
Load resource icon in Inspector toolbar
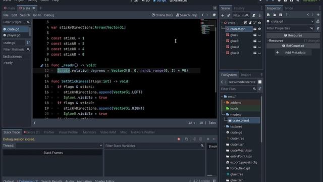275,15
